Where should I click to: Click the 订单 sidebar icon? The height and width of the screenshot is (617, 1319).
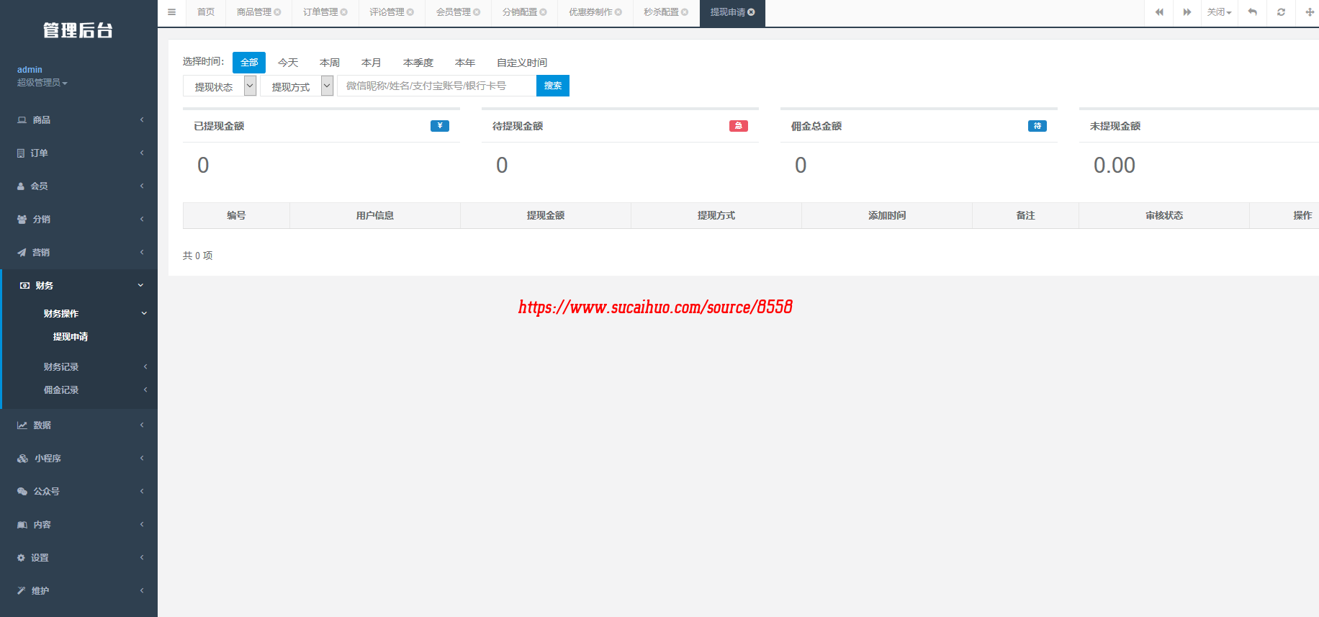[21, 153]
